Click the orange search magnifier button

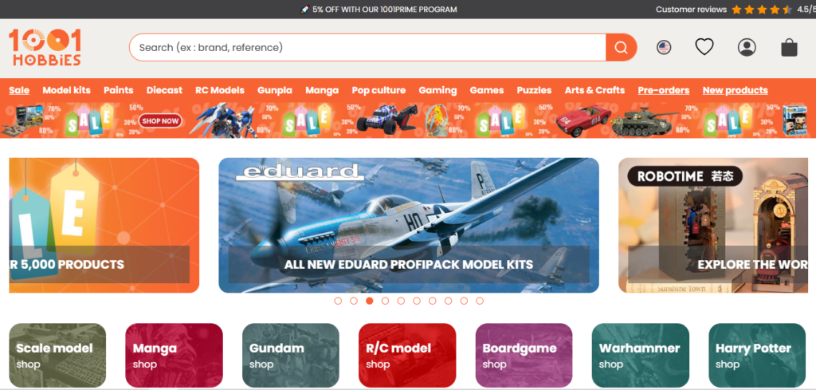pos(621,47)
